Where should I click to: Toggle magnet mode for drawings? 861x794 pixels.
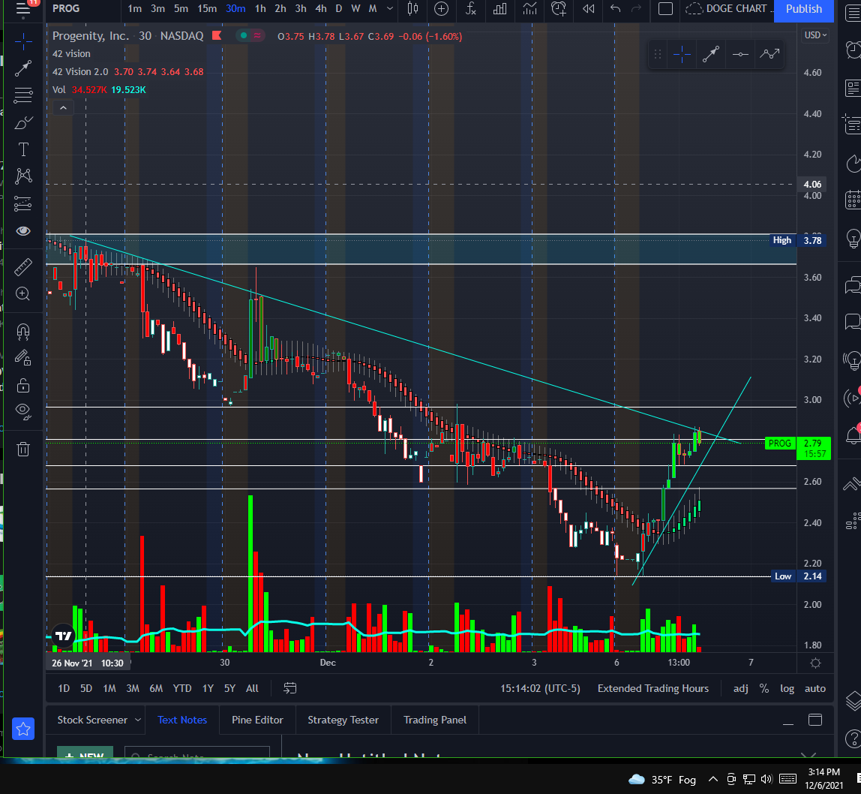pos(23,332)
